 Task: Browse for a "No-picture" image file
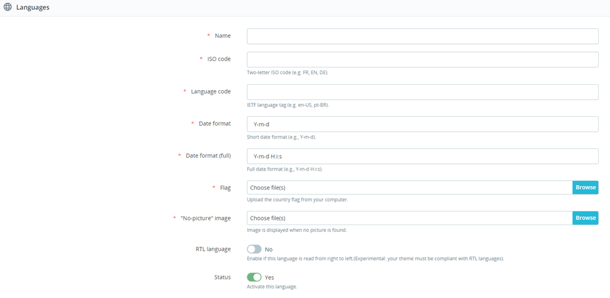pos(585,218)
